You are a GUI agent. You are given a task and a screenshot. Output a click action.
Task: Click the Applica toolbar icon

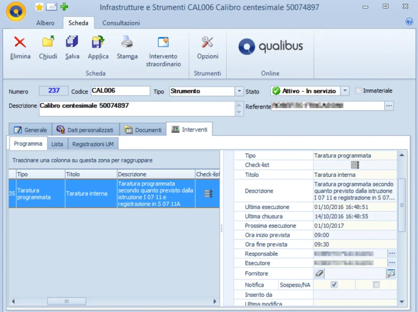tap(98, 42)
